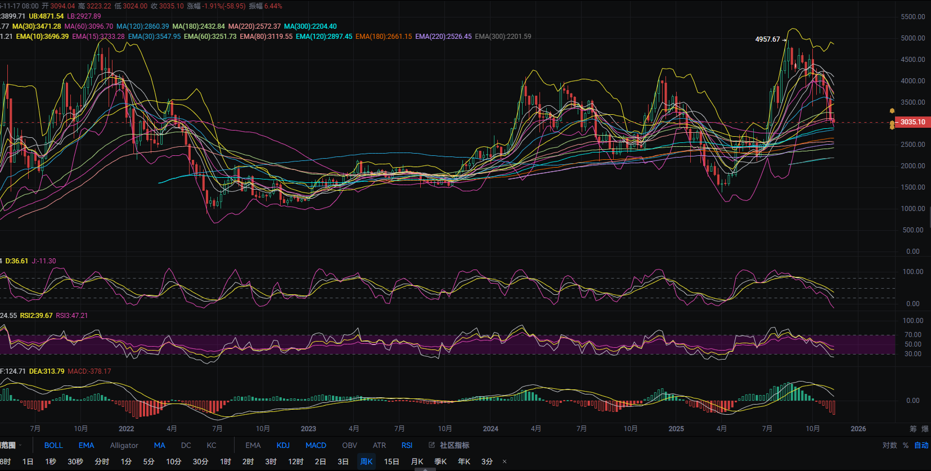Click the topmost gold price alert bell
Viewport: 931px width, 471px height.
892,111
